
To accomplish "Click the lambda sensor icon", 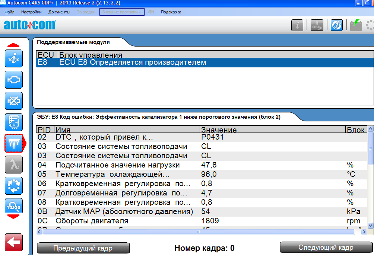I will [x=14, y=165].
